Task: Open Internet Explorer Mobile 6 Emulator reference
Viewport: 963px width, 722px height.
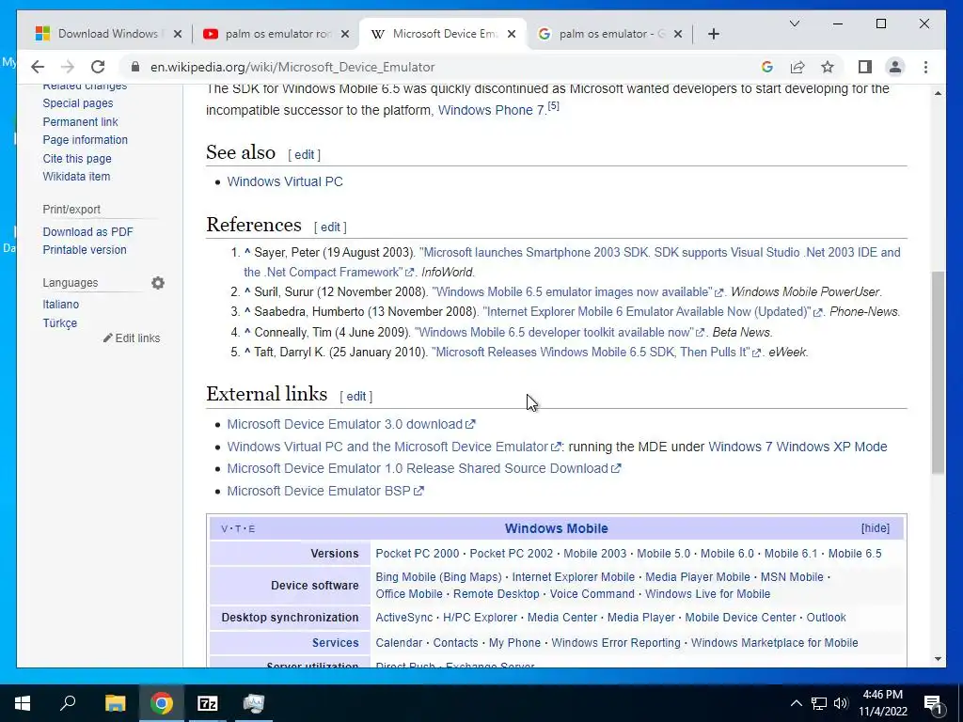Action: click(653, 312)
